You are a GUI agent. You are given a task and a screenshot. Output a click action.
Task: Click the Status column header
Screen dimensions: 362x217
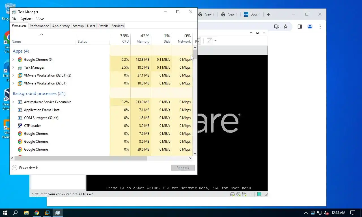[93, 38]
